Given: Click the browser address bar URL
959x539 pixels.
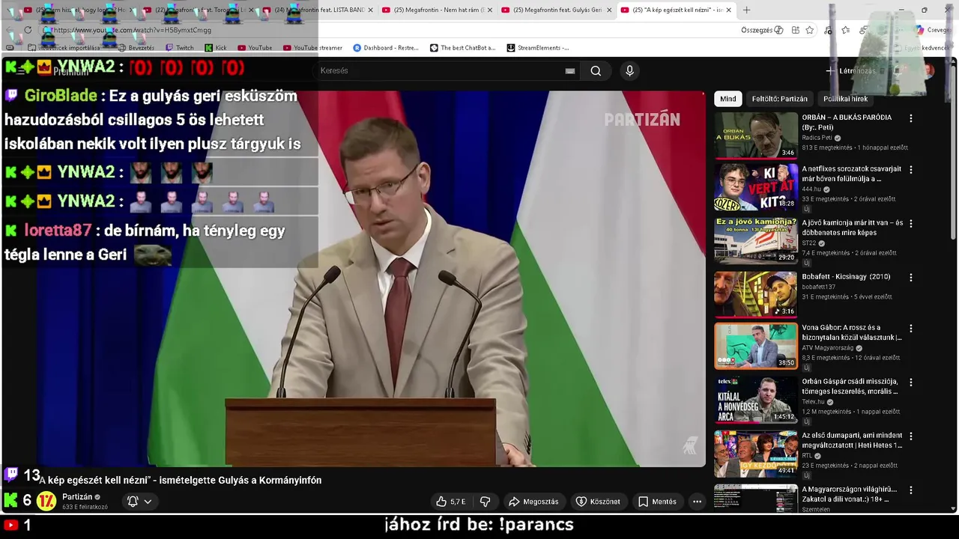Looking at the screenshot, I should pyautogui.click(x=132, y=30).
